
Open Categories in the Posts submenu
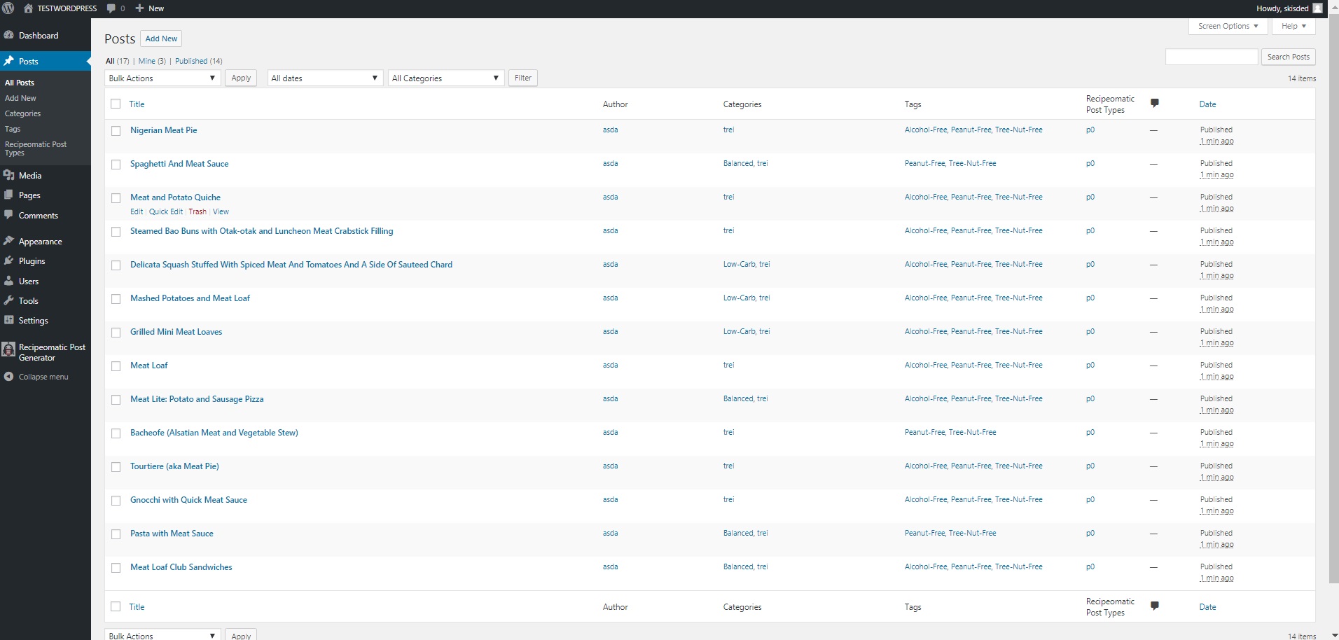pyautogui.click(x=23, y=113)
